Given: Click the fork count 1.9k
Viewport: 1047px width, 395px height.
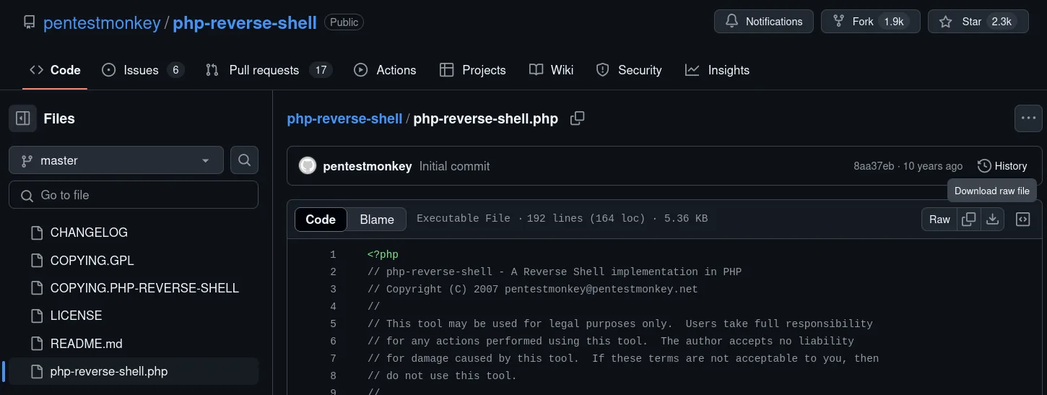Looking at the screenshot, I should pos(894,22).
